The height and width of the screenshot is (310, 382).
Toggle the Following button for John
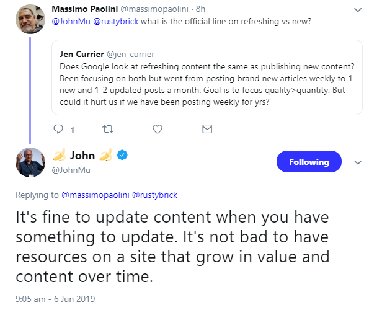(308, 162)
